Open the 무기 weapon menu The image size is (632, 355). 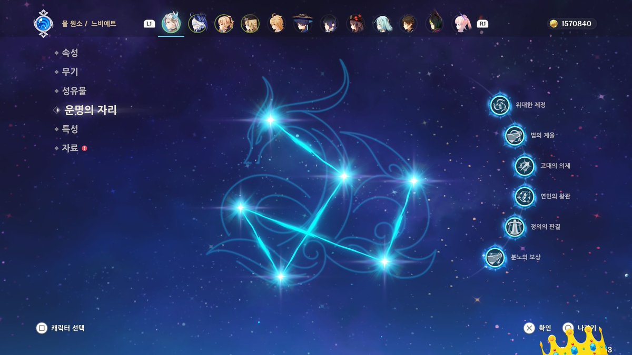coord(70,72)
